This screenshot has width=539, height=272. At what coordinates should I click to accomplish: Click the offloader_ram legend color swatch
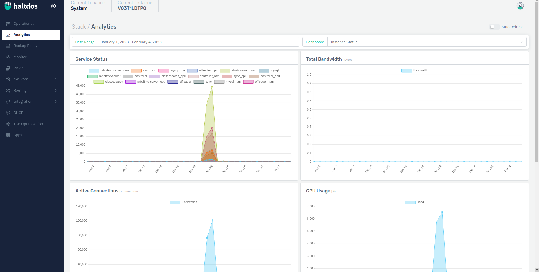point(248,82)
